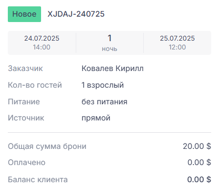219x192 pixels.
Task: Click the Баланс клиента label
Action: coord(38,180)
